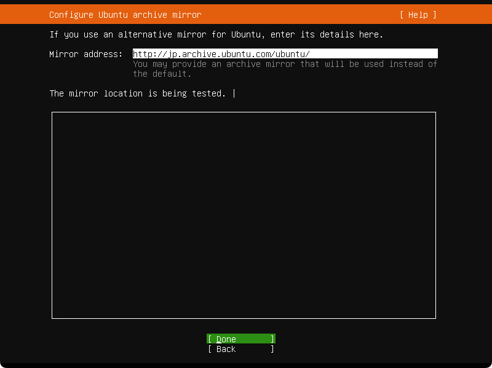Viewport: 492px width, 368px height.
Task: Click 'The mirror location is being tested.' text
Action: point(137,93)
